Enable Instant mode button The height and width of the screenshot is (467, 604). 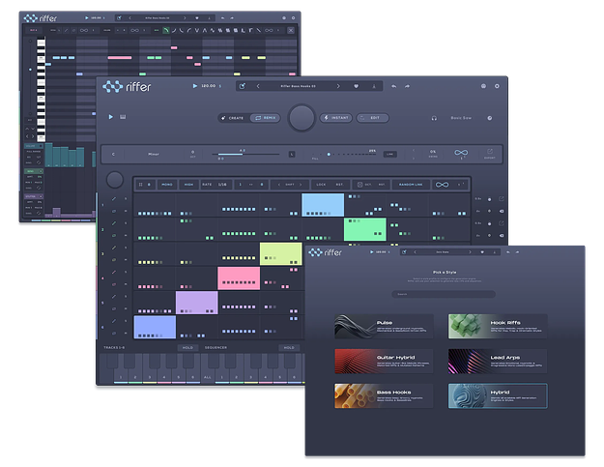(336, 118)
